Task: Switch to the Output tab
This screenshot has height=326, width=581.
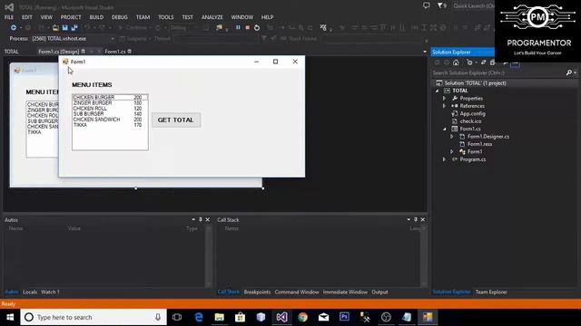Action: pyautogui.click(x=379, y=292)
